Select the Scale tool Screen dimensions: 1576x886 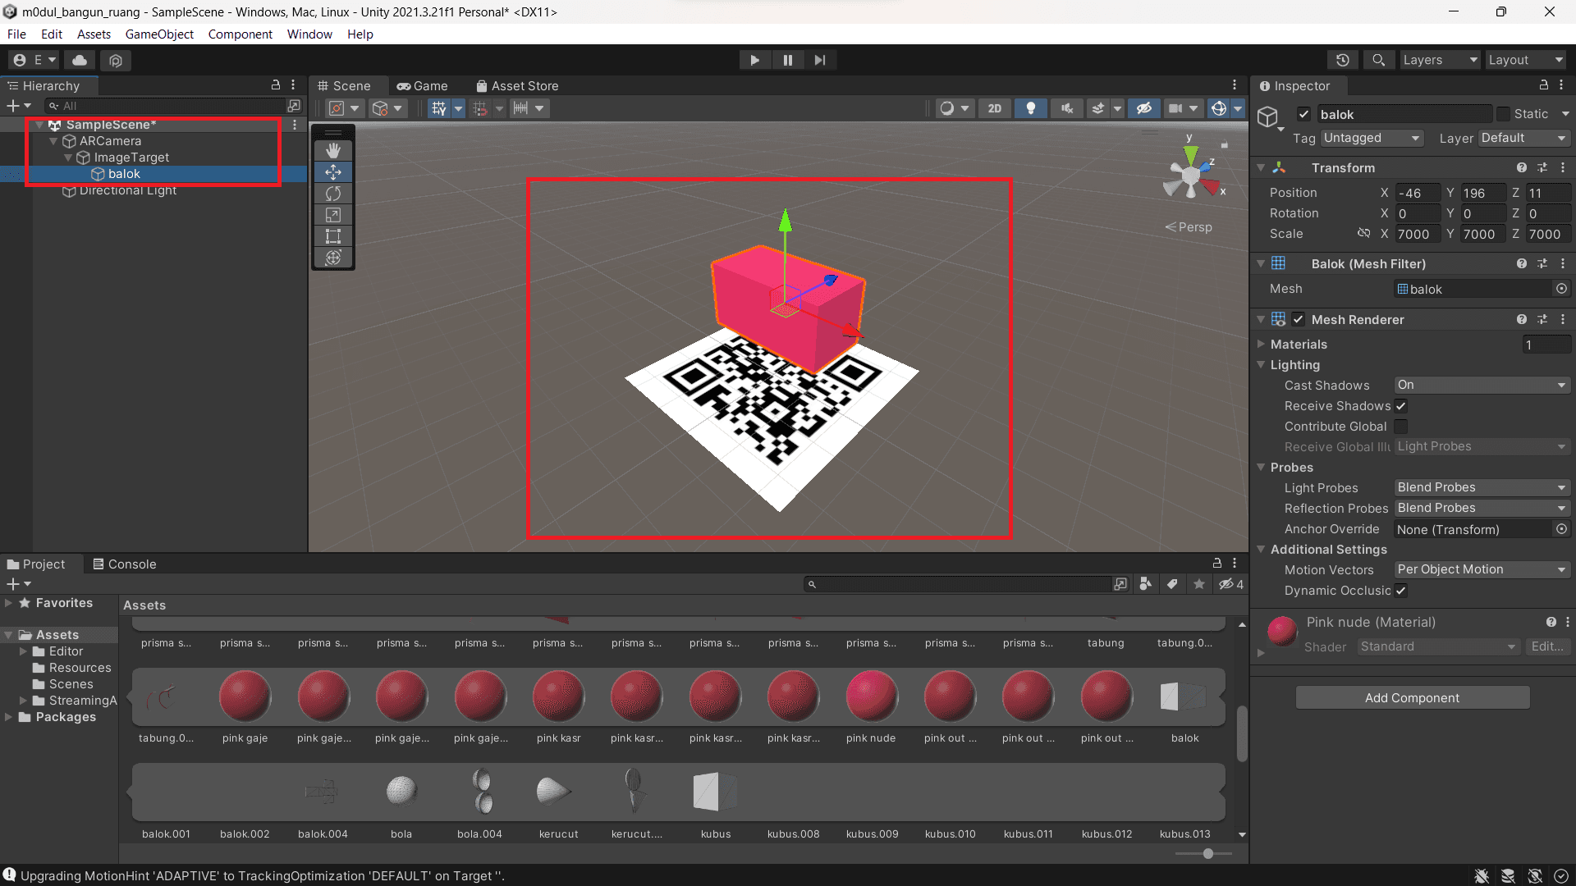333,215
